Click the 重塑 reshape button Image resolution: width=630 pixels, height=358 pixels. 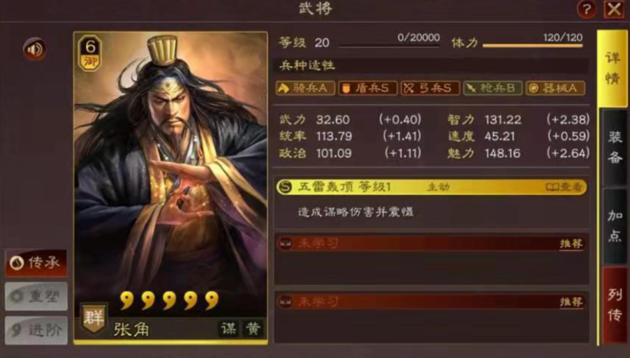pyautogui.click(x=36, y=296)
